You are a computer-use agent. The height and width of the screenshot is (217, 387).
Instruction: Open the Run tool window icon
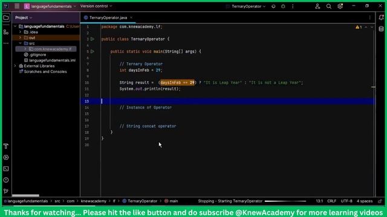[6, 157]
